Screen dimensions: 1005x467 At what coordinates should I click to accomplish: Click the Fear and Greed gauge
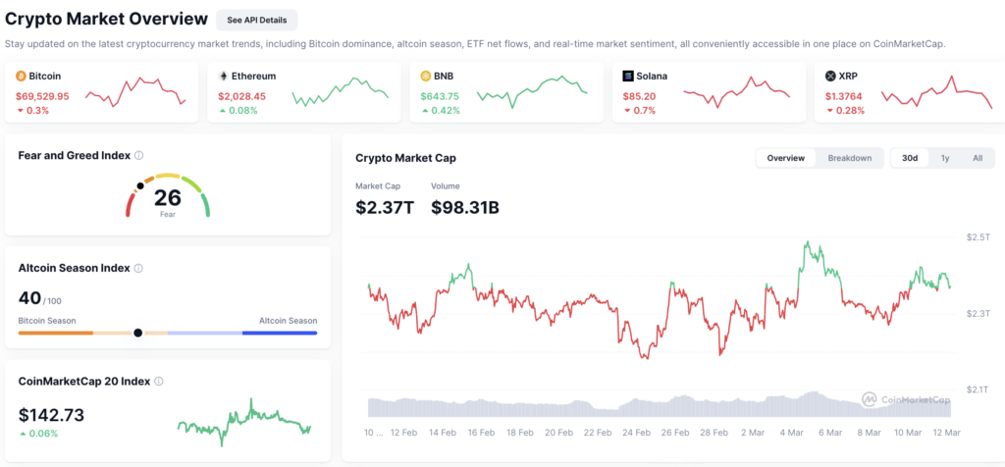coord(167,195)
